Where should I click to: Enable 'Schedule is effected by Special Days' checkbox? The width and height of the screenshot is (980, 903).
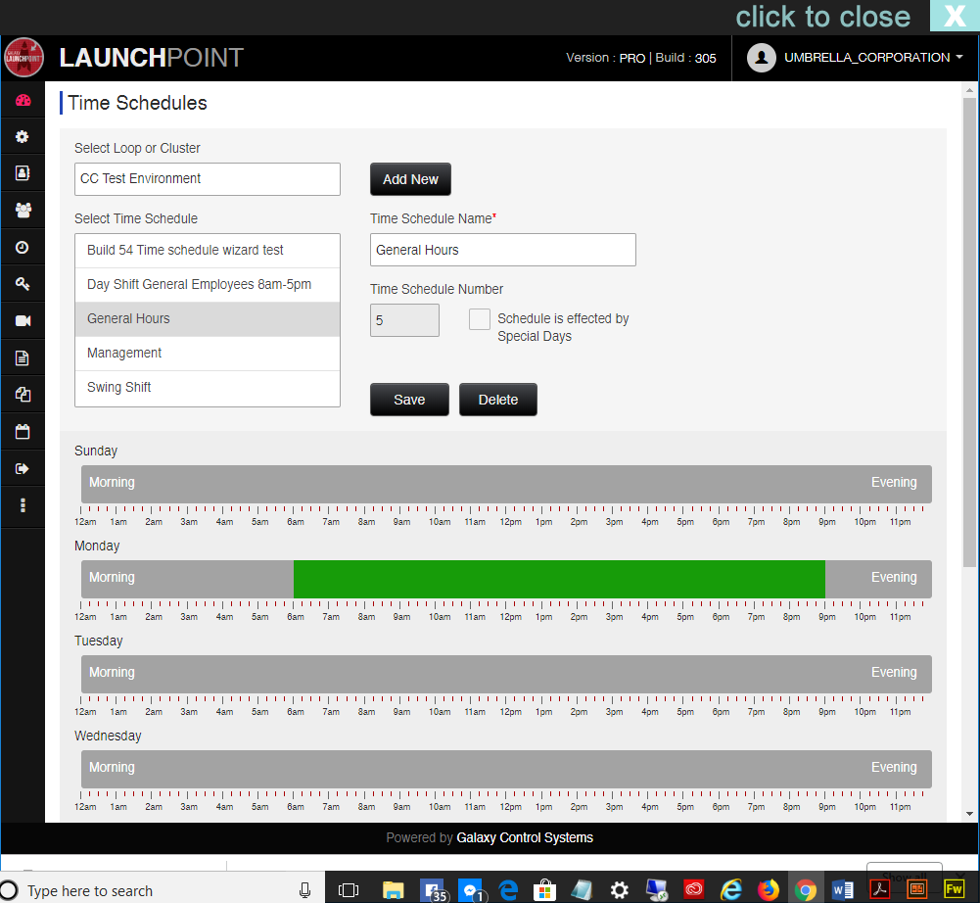pos(479,319)
